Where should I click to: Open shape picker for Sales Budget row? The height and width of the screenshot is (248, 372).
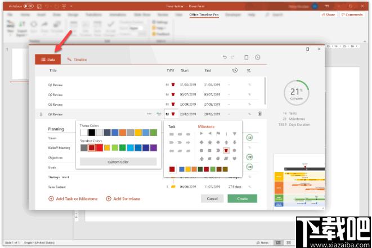coord(173,187)
